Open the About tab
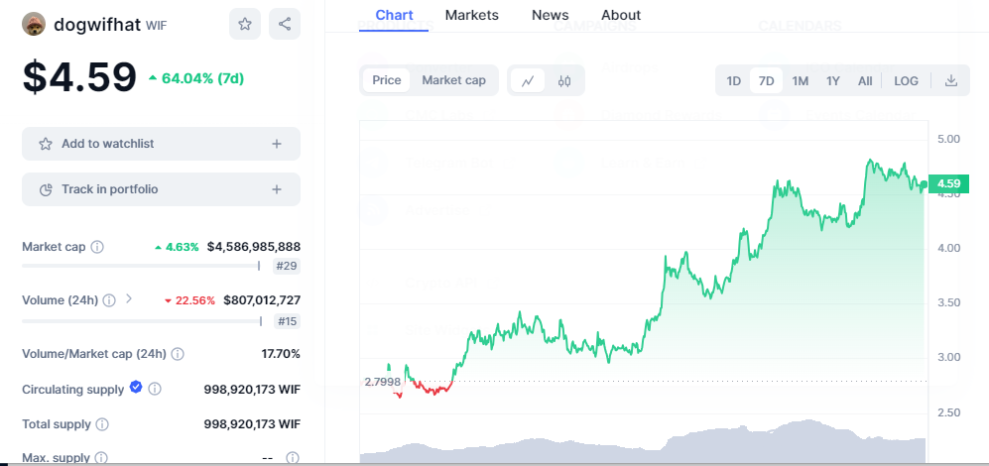The width and height of the screenshot is (989, 466). click(x=621, y=15)
